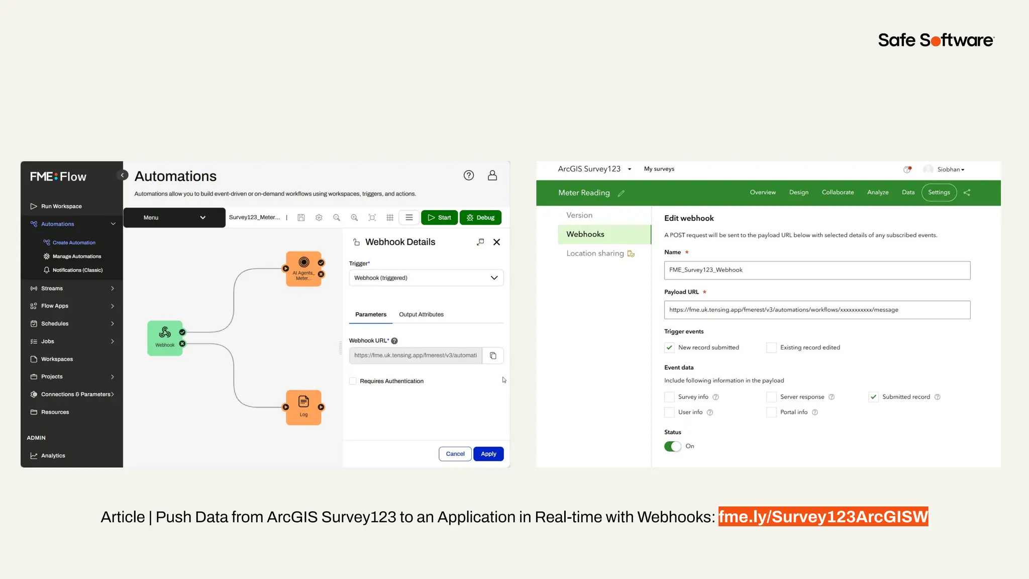Uncheck New record submitted
Viewport: 1029px width, 579px height.
pos(669,347)
